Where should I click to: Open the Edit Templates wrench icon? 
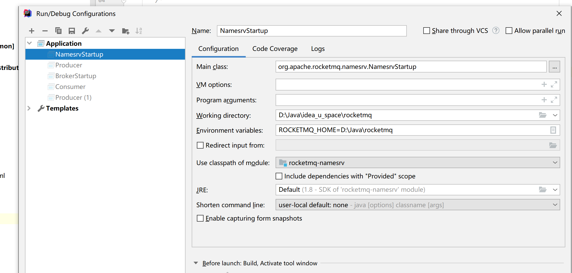[x=85, y=31]
